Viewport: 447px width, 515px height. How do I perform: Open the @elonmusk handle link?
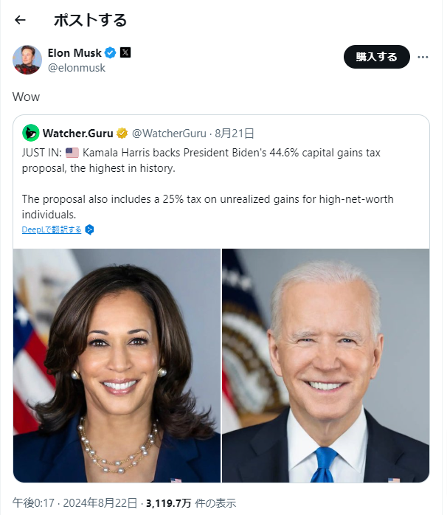coord(76,68)
